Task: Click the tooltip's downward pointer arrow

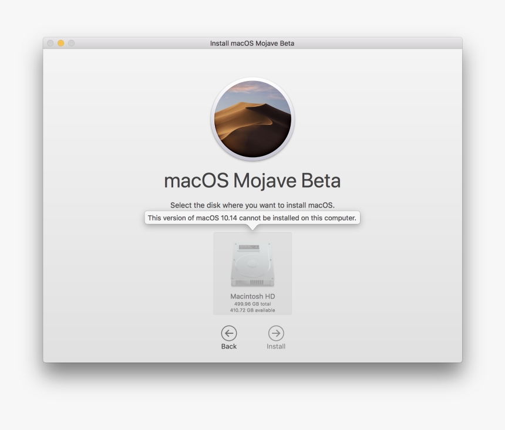Action: click(253, 227)
